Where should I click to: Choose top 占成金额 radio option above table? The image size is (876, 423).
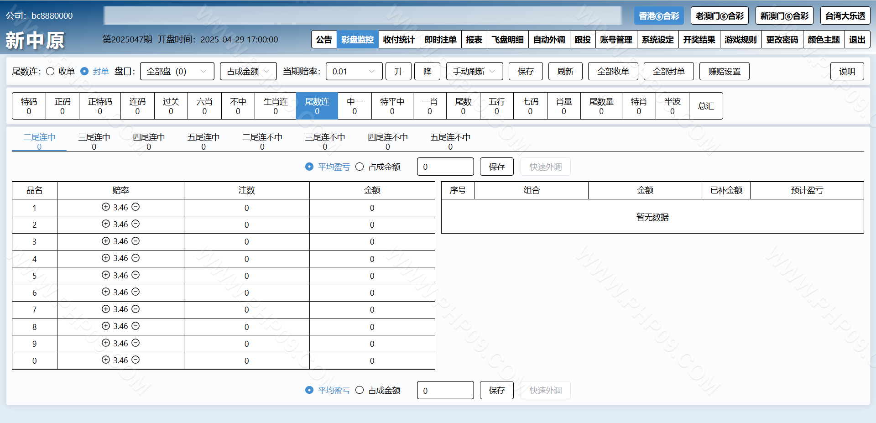360,167
